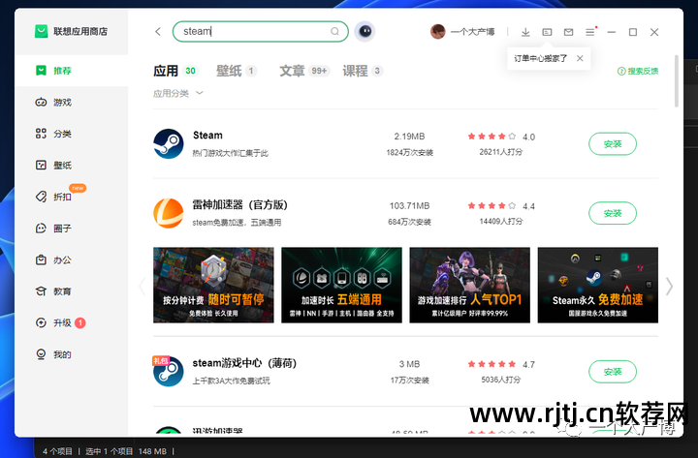This screenshot has width=698, height=458.
Task: Show previous banners with left chevron
Action: coord(143,287)
